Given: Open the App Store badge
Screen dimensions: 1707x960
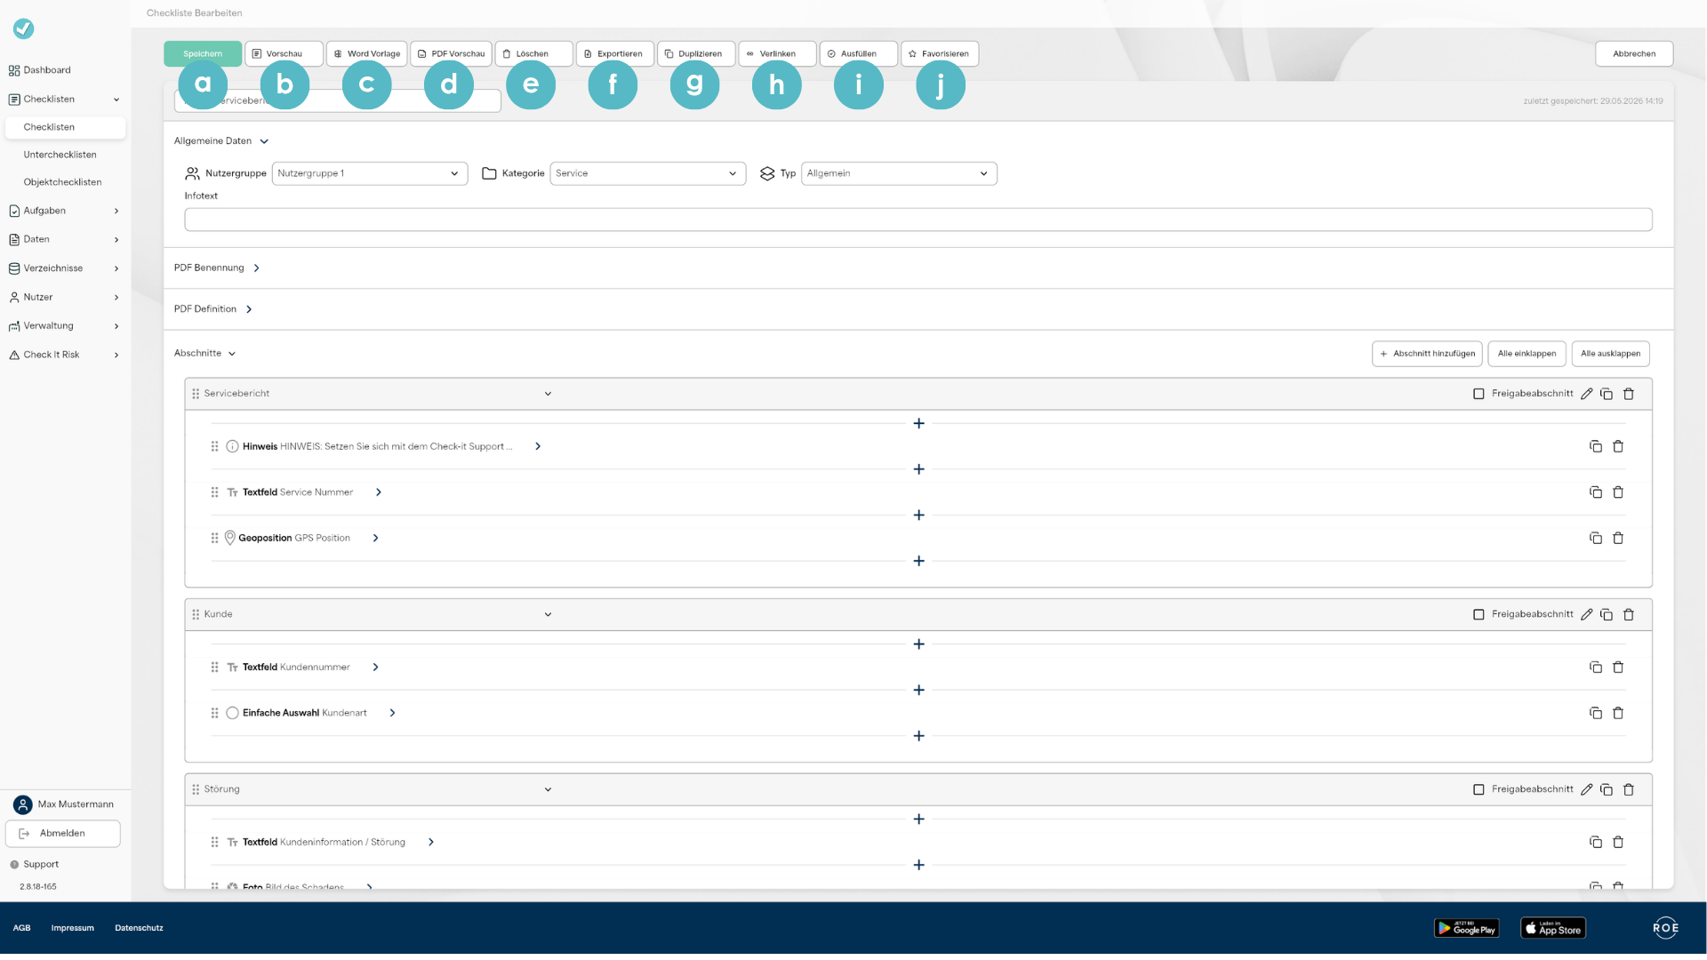Looking at the screenshot, I should click(x=1553, y=929).
